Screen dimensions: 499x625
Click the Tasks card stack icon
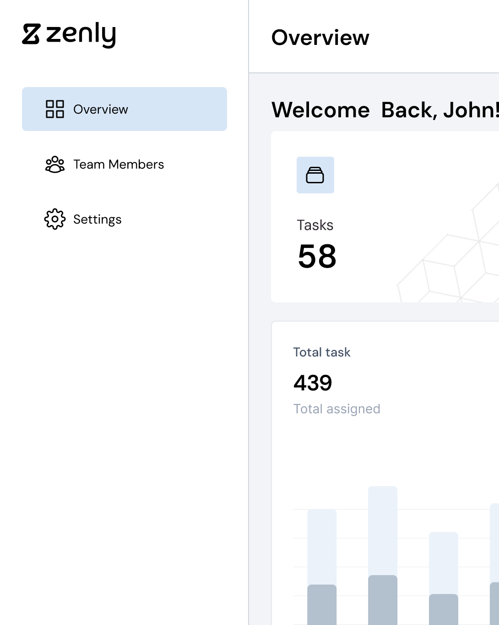click(x=315, y=175)
